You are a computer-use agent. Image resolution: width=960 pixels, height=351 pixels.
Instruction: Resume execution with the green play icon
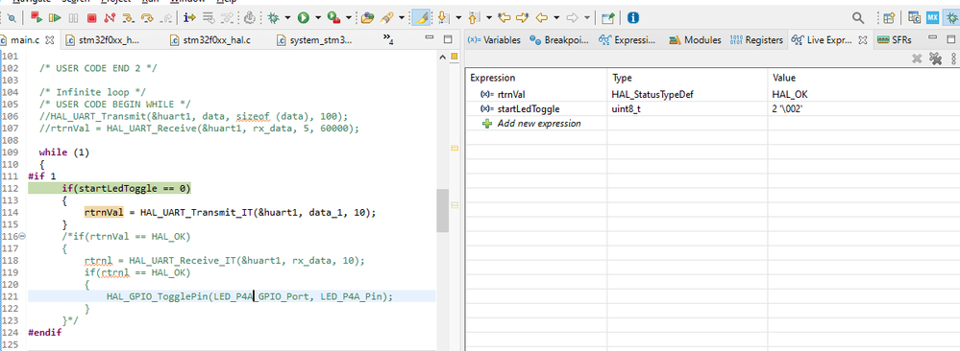[x=55, y=17]
